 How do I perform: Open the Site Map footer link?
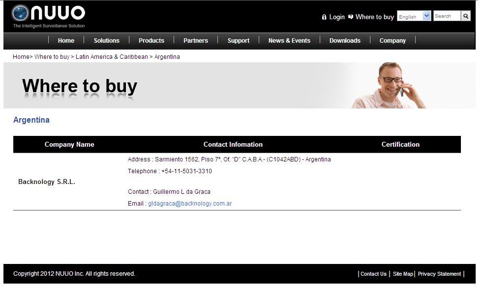point(403,274)
